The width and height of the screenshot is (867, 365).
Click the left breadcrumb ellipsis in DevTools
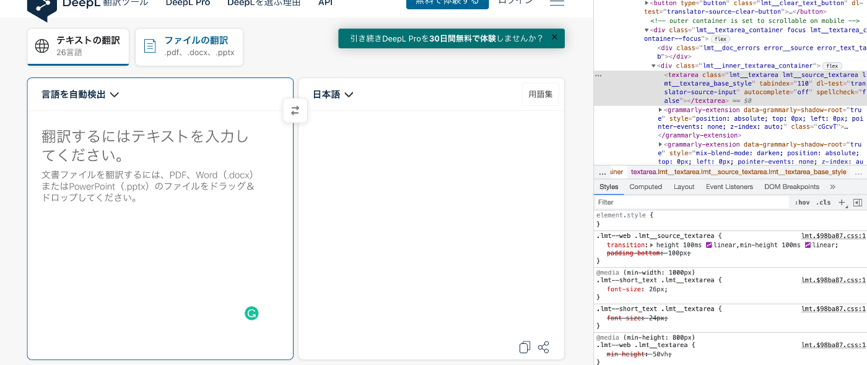click(603, 172)
